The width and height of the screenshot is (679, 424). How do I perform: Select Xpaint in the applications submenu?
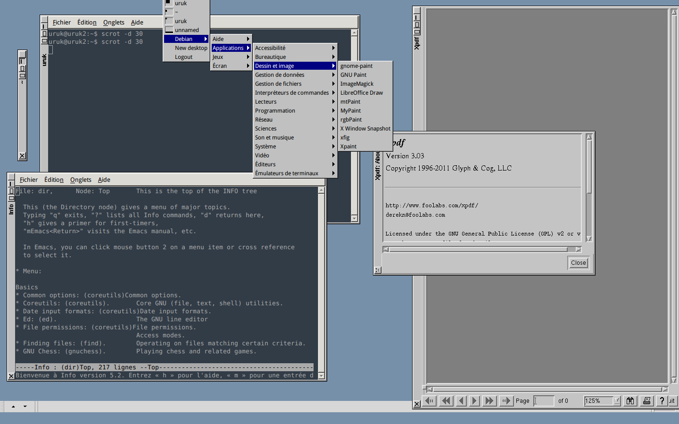[x=348, y=146]
